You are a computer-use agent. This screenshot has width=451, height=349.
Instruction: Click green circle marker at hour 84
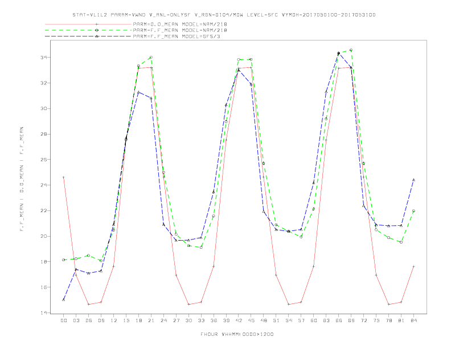click(x=413, y=211)
